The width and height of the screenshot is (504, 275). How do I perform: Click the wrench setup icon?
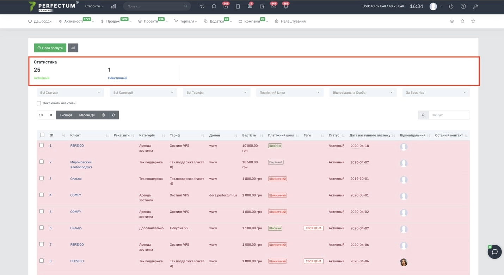[x=475, y=6]
